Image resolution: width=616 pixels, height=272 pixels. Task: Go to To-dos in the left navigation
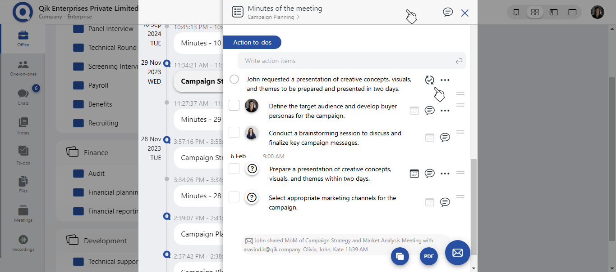[23, 155]
